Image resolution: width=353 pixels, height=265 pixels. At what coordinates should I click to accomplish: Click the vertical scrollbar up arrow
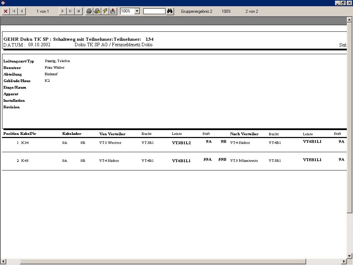click(x=350, y=20)
